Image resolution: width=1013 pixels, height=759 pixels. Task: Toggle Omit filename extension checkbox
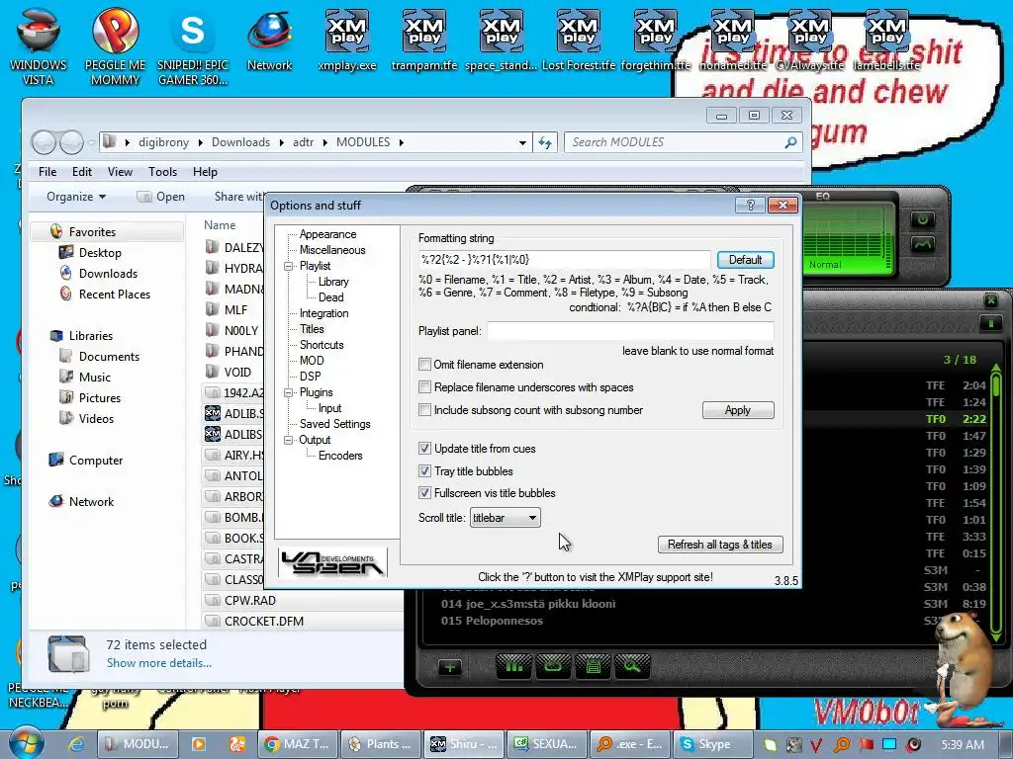(424, 365)
